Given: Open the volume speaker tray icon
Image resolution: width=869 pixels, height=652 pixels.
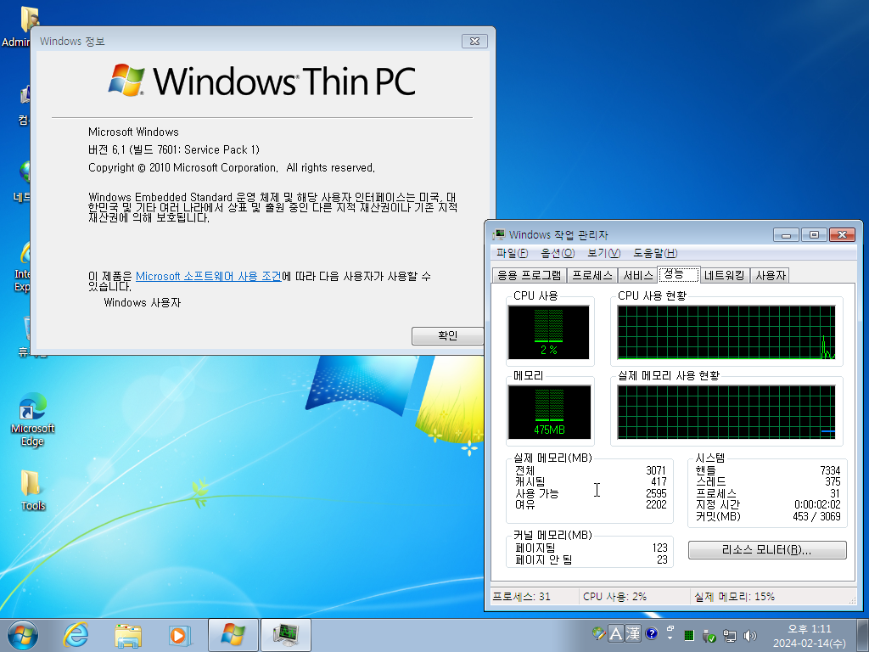Looking at the screenshot, I should pos(750,635).
